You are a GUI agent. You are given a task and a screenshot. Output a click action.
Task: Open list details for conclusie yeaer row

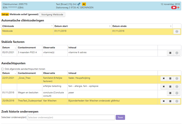coord(170,94)
